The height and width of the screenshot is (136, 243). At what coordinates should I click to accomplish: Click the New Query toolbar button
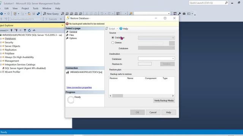[51, 14]
